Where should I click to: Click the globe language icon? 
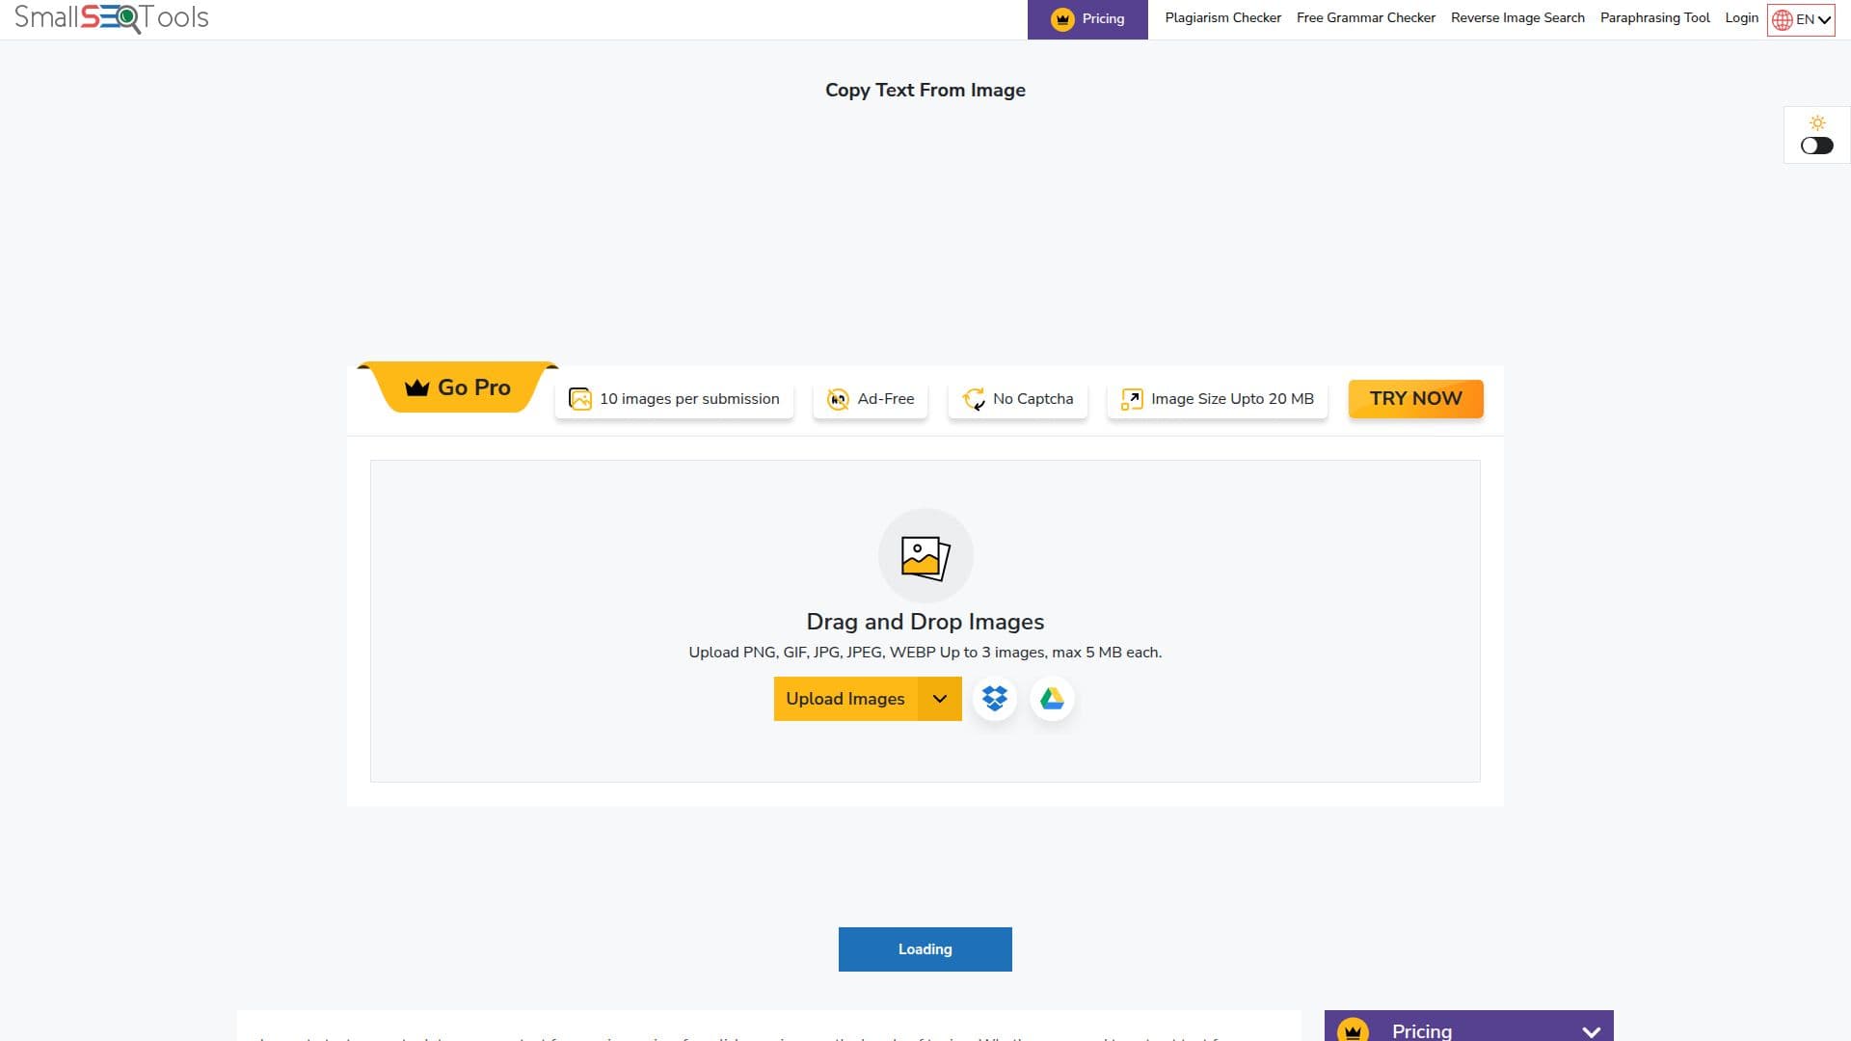[x=1783, y=20]
